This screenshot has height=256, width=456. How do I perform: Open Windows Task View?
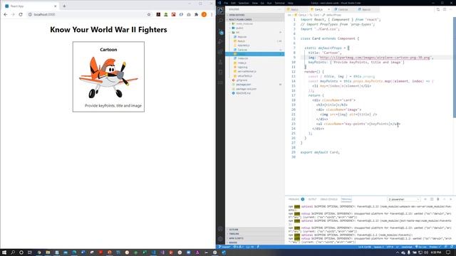point(30,252)
